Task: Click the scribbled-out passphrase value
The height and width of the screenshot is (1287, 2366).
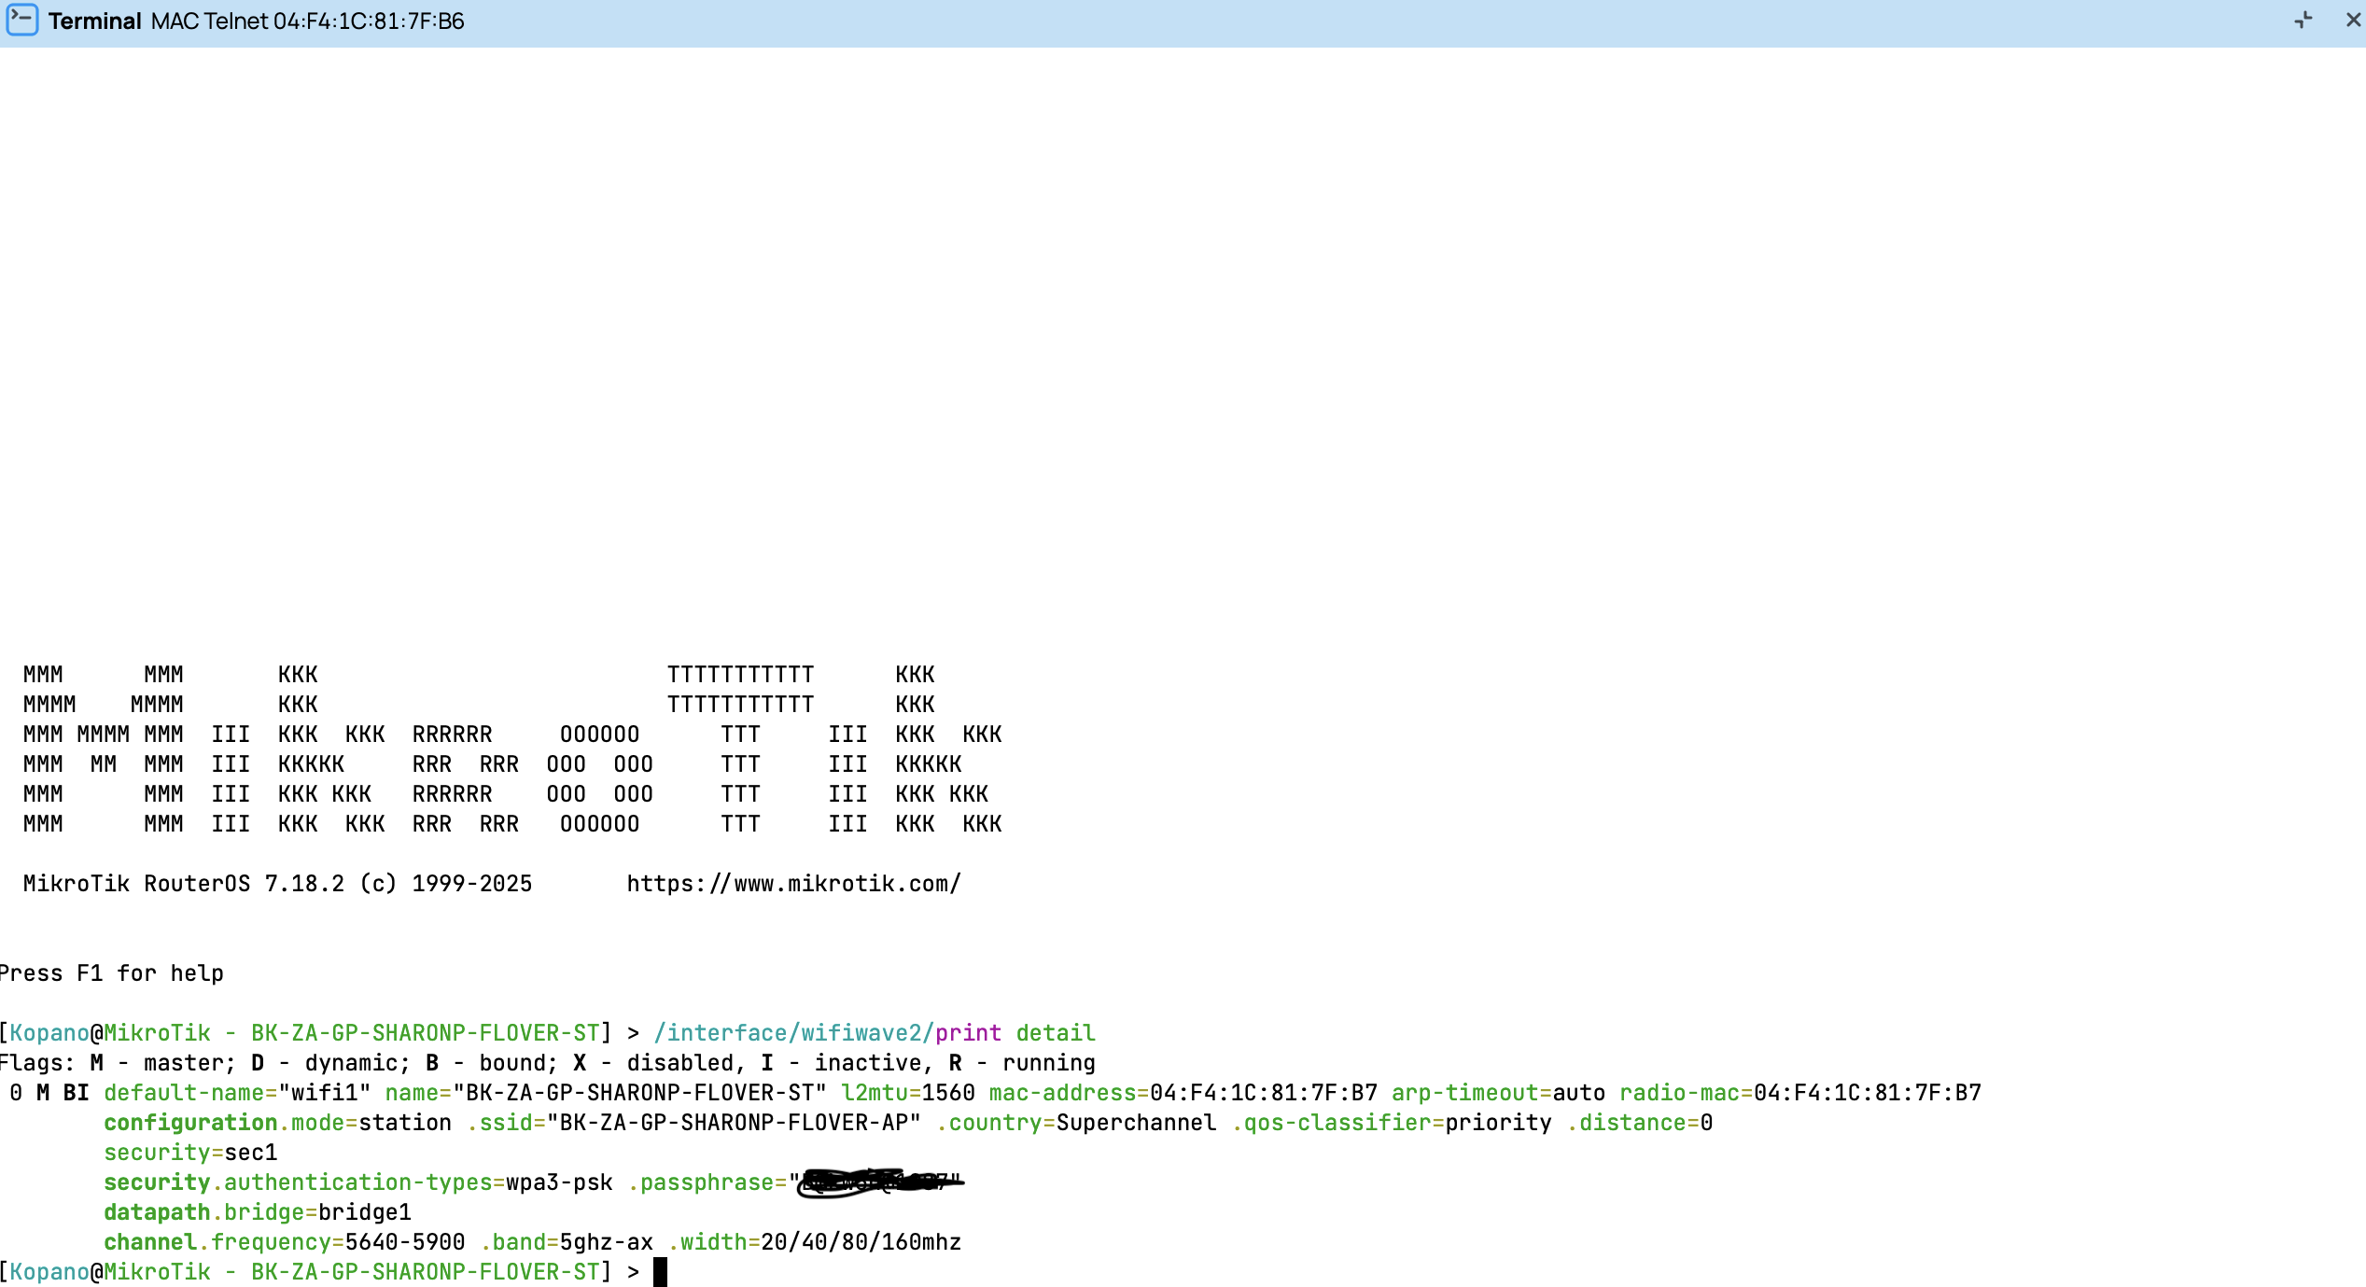Action: 877,1182
